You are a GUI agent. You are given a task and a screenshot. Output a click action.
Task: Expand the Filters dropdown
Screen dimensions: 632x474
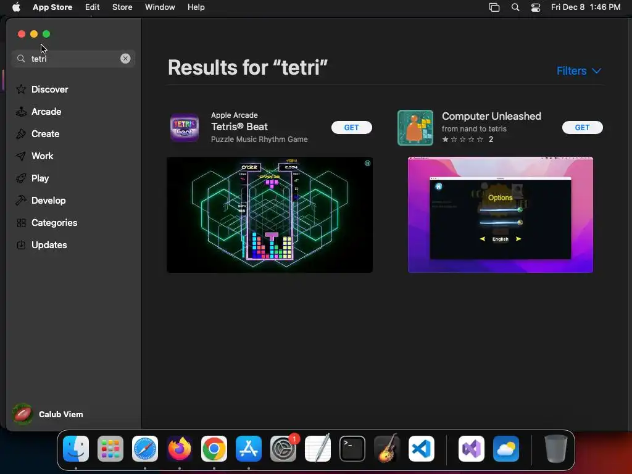[579, 70]
